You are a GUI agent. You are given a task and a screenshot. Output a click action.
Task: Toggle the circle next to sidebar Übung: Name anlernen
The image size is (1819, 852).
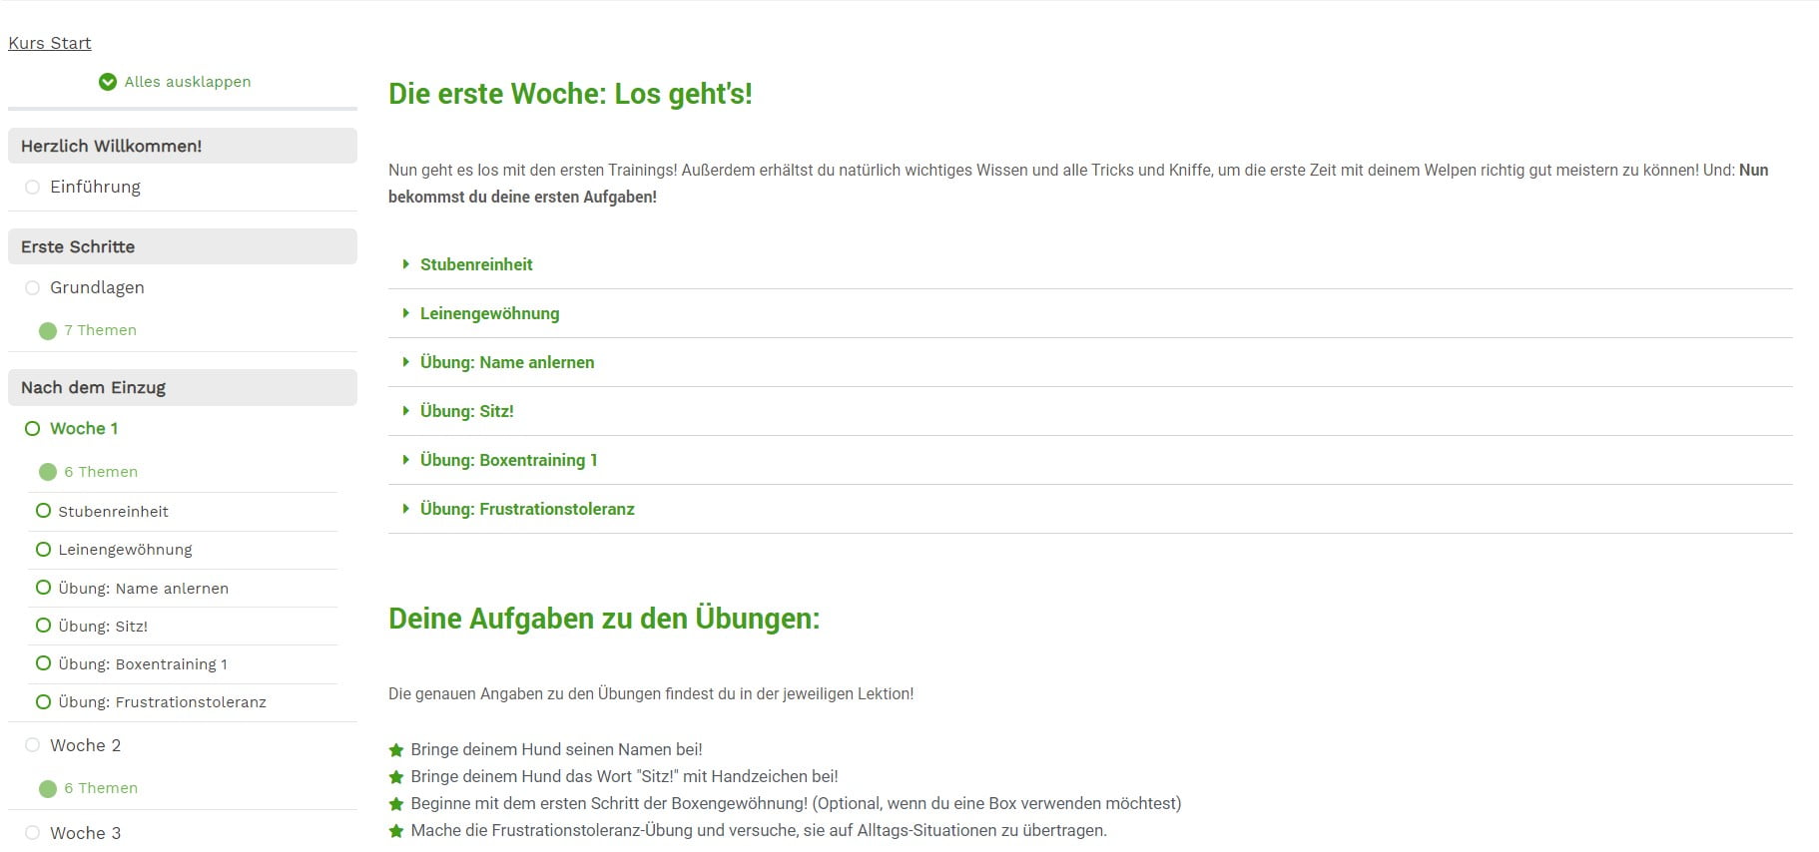[x=43, y=588]
